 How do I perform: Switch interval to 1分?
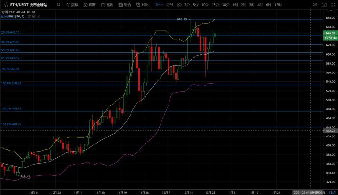(179, 5)
